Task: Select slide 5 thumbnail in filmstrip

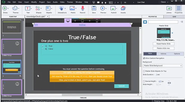Action: (x=12, y=67)
